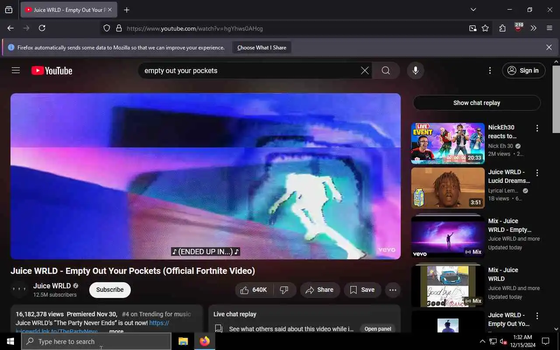
Task: Open YouTube settings three-dot menu
Action: click(x=490, y=70)
